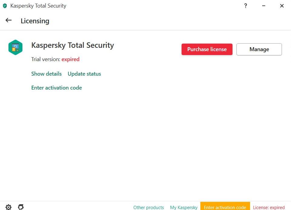Refresh license via Update status link
Screen dimensions: 291x210
click(84, 74)
